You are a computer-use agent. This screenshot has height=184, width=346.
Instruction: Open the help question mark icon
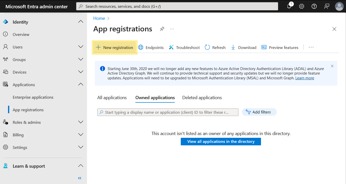pyautogui.click(x=314, y=7)
